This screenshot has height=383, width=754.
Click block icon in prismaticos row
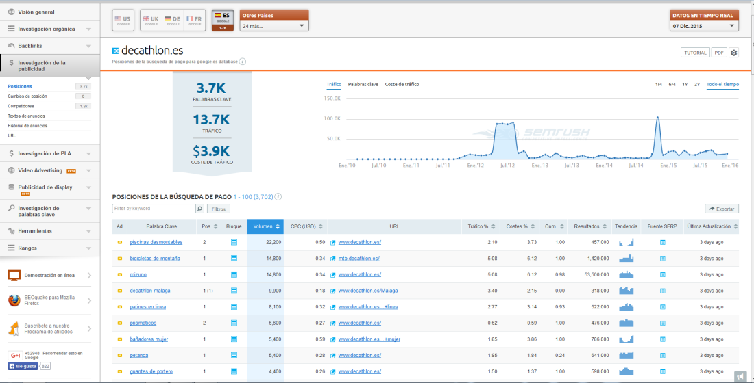click(234, 323)
